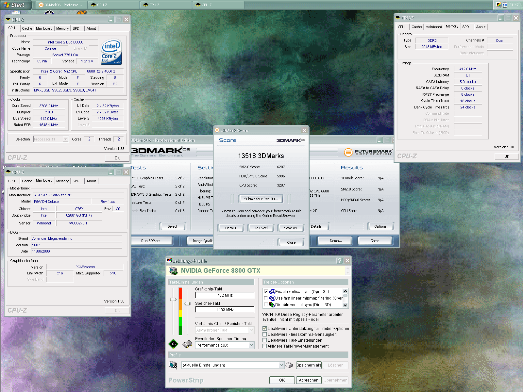The width and height of the screenshot is (523, 392).
Task: Click OK in the PowerStrip dialog
Action: [282, 380]
